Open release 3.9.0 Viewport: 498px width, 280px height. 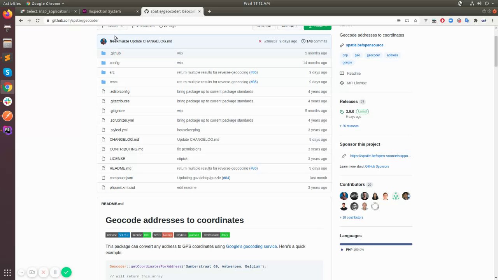coord(350,112)
